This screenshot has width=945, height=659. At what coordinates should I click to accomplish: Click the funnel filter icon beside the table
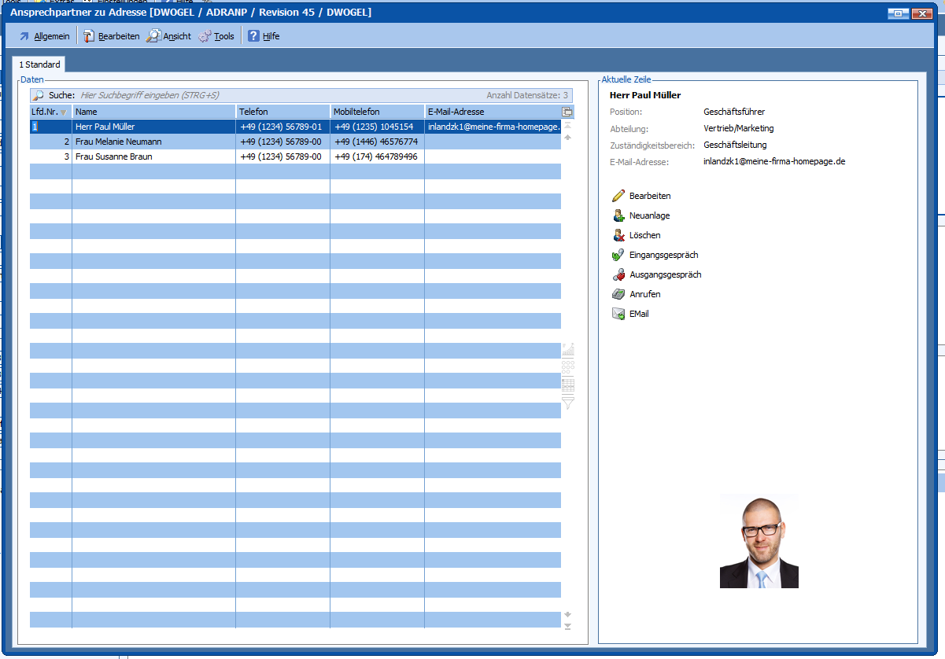click(x=567, y=403)
